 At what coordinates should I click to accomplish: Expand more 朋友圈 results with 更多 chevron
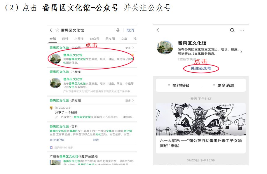point(130,100)
